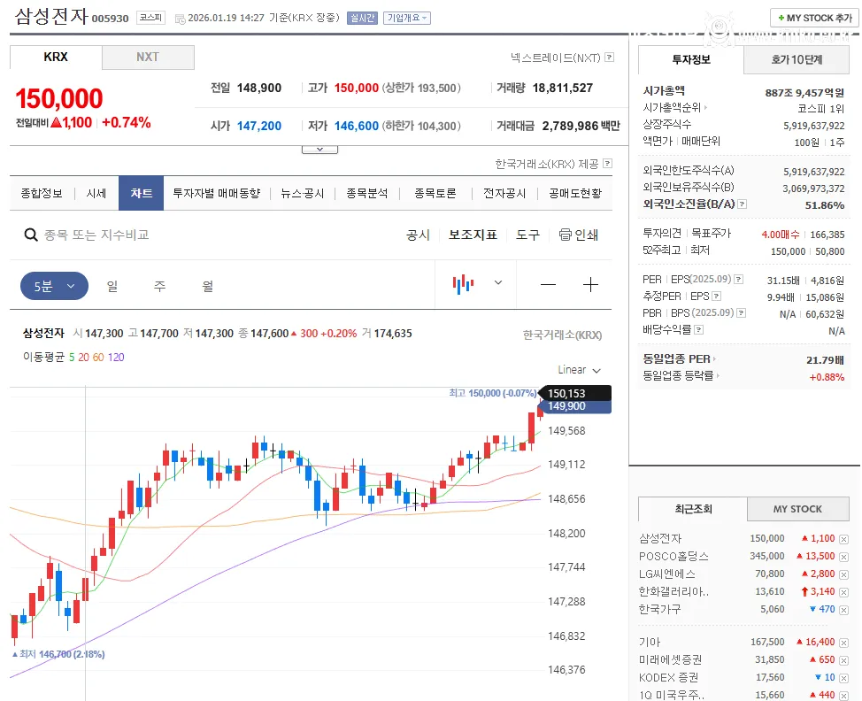The image size is (862, 701).
Task: Switch to the NXT tab
Action: click(x=148, y=57)
